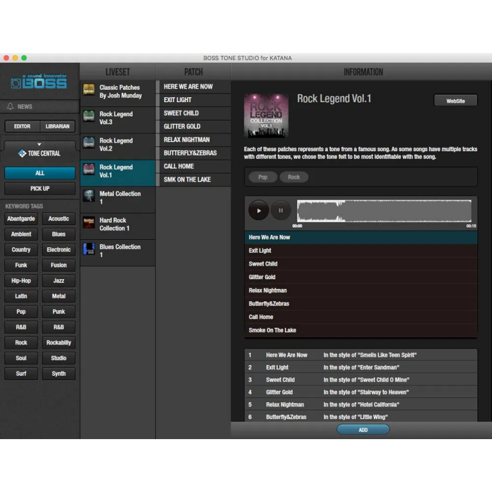Click the Tone Central diamond icon
Screen dimensions: 492x492
22,153
